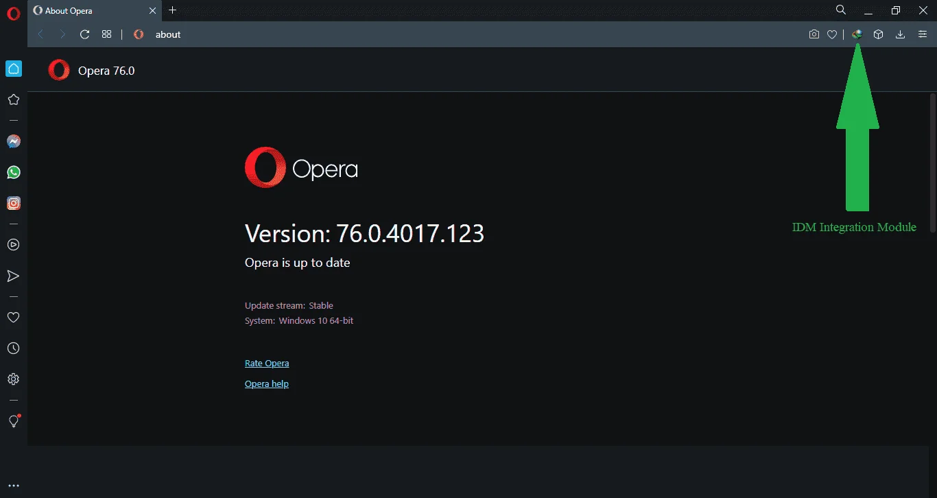937x498 pixels.
Task: Select the About Opera tab
Action: click(x=95, y=10)
